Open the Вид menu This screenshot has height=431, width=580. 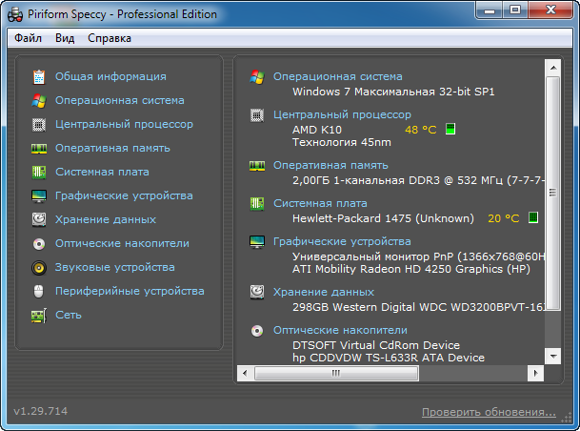pos(65,38)
